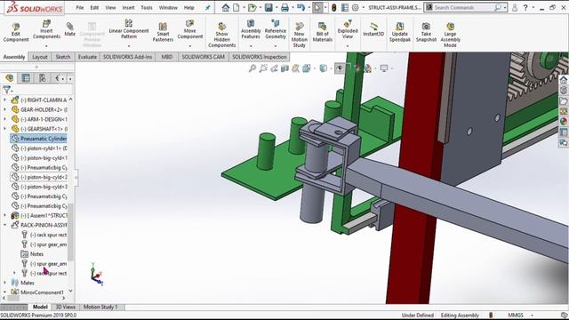Toggle Instant3D mode
Screen dimensions: 569x320
373,29
